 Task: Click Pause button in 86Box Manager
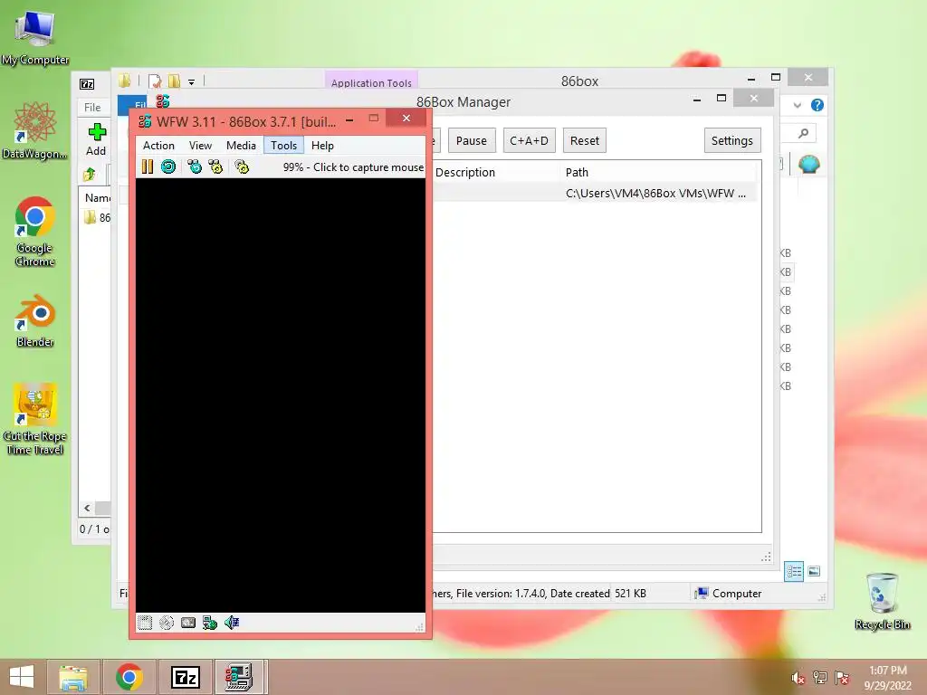point(471,140)
